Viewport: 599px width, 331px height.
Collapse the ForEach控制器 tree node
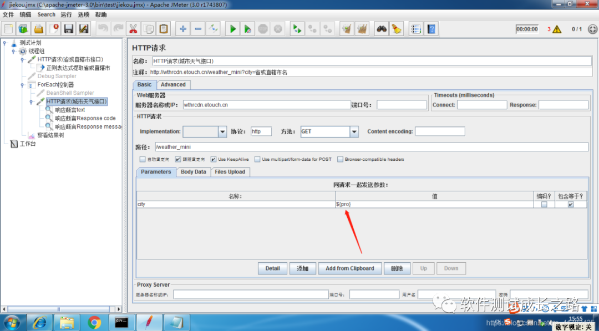click(x=22, y=85)
